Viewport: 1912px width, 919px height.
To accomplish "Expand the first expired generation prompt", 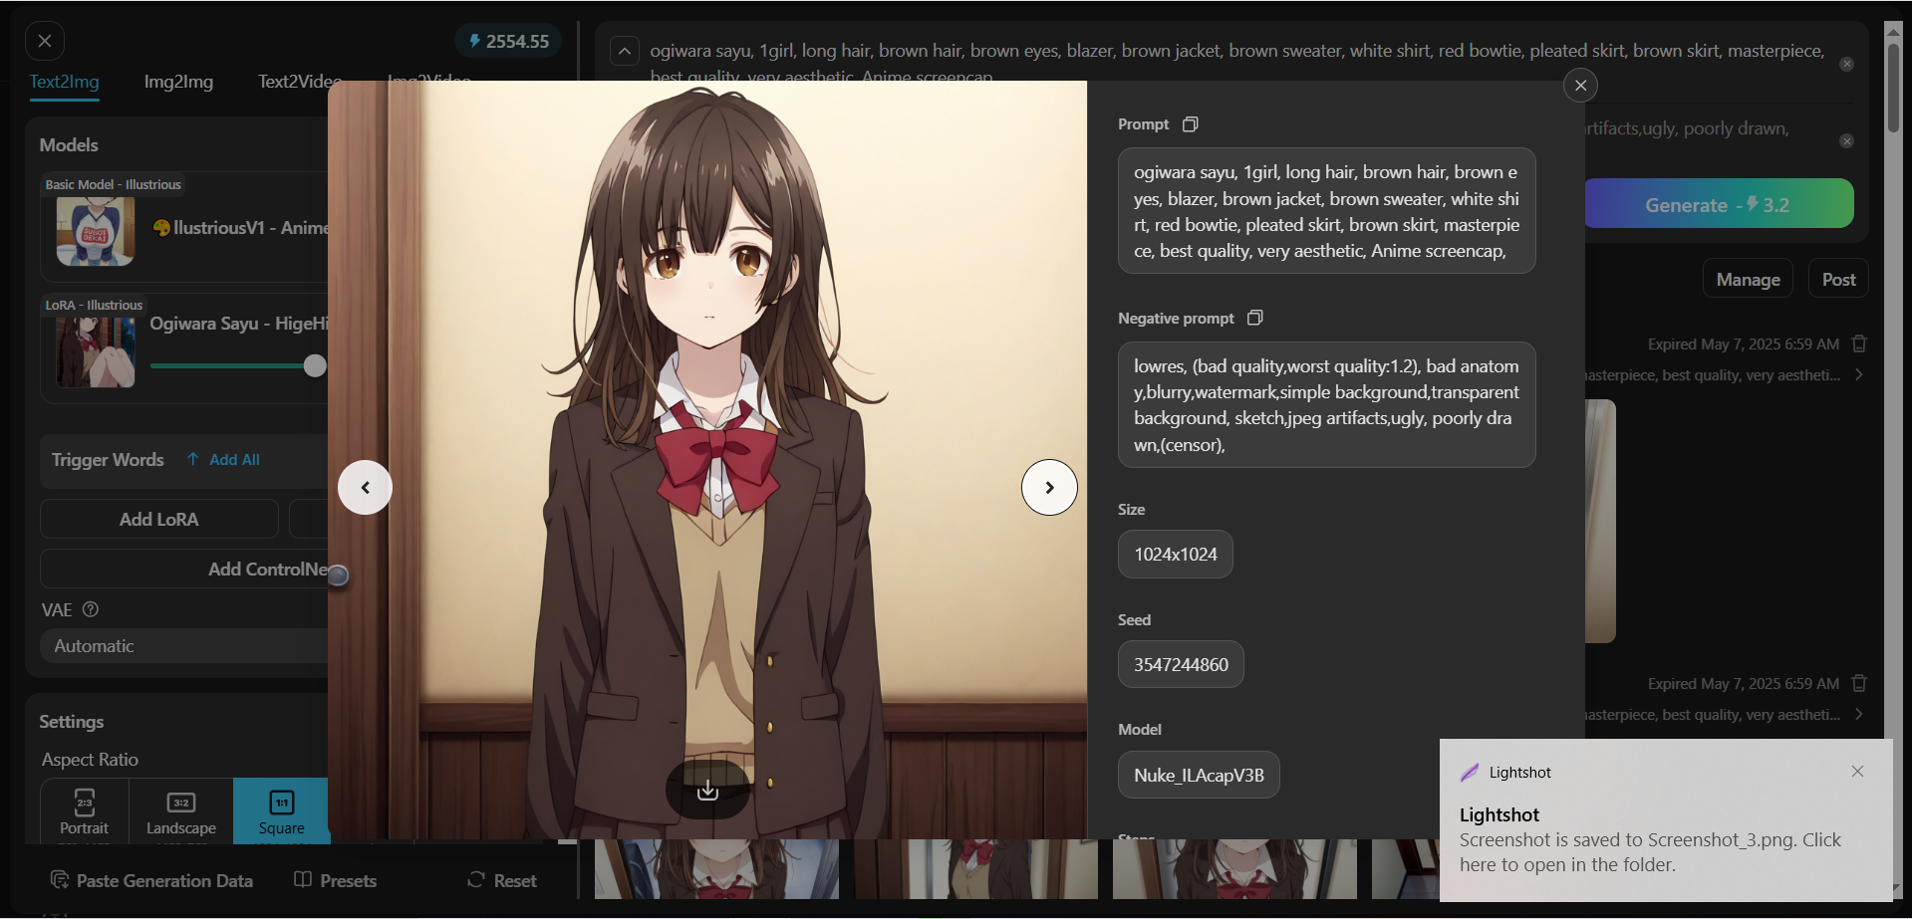I will click(1858, 374).
